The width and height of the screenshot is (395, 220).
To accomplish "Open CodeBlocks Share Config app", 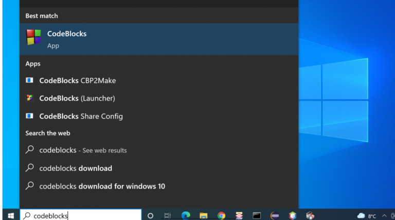I will pos(81,116).
